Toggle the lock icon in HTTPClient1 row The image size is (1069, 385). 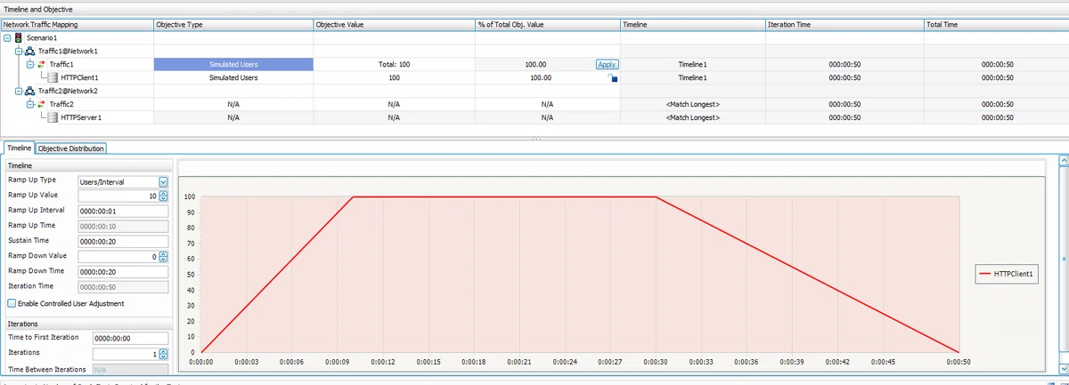coord(612,78)
